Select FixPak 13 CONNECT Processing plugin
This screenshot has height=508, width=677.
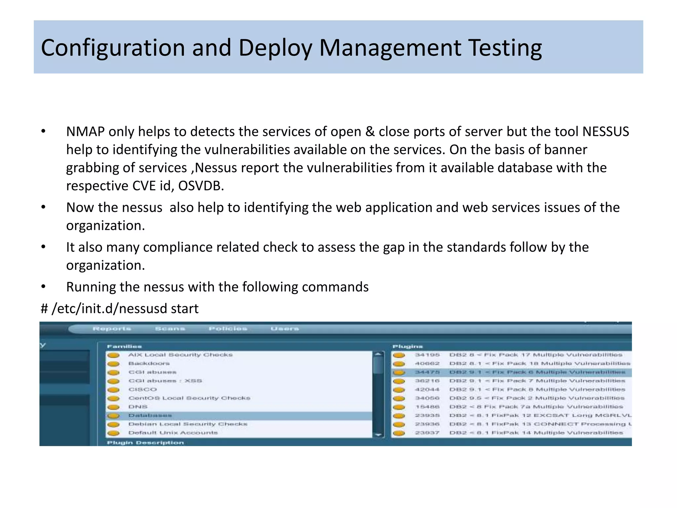(512, 424)
